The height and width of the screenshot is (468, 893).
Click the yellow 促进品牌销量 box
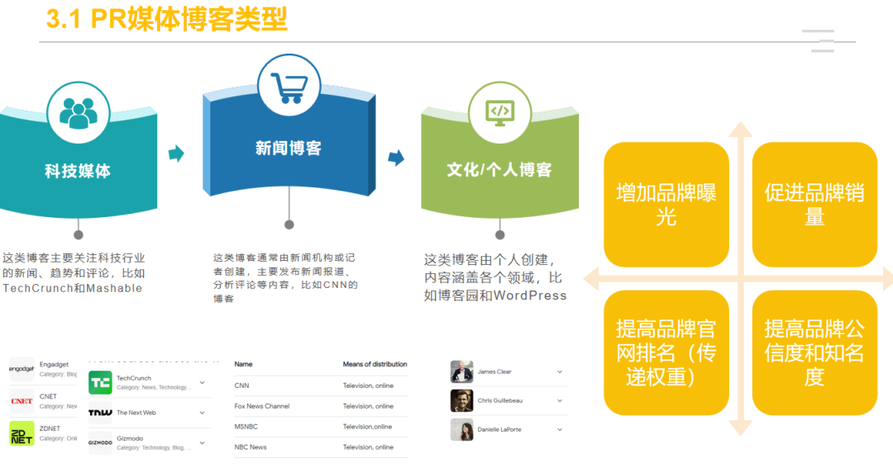coord(814,205)
